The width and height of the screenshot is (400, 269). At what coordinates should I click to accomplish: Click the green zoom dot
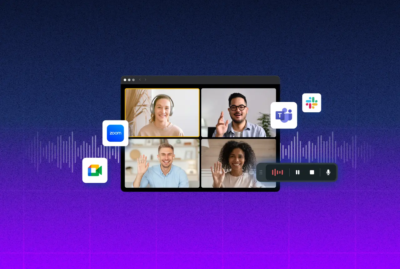pos(133,80)
